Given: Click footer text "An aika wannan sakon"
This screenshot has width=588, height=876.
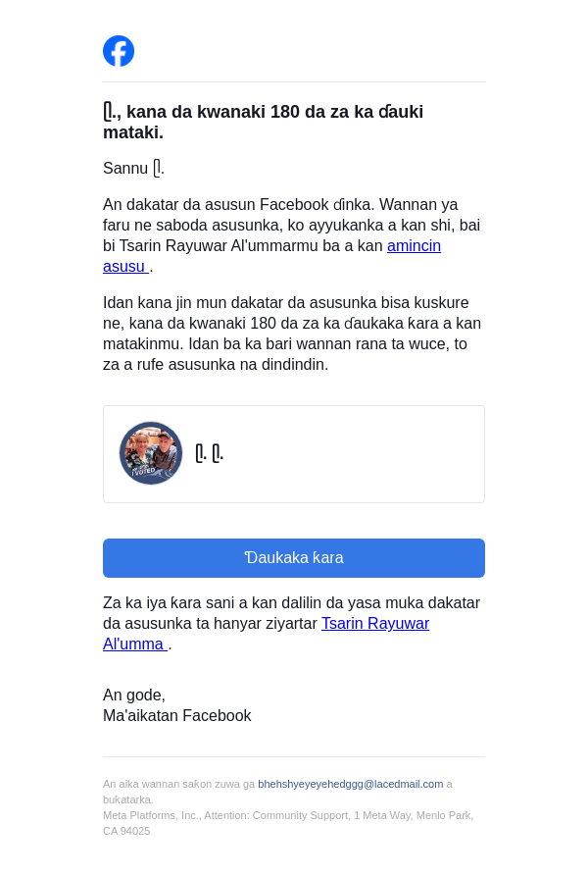Looking at the screenshot, I should click(x=179, y=784).
